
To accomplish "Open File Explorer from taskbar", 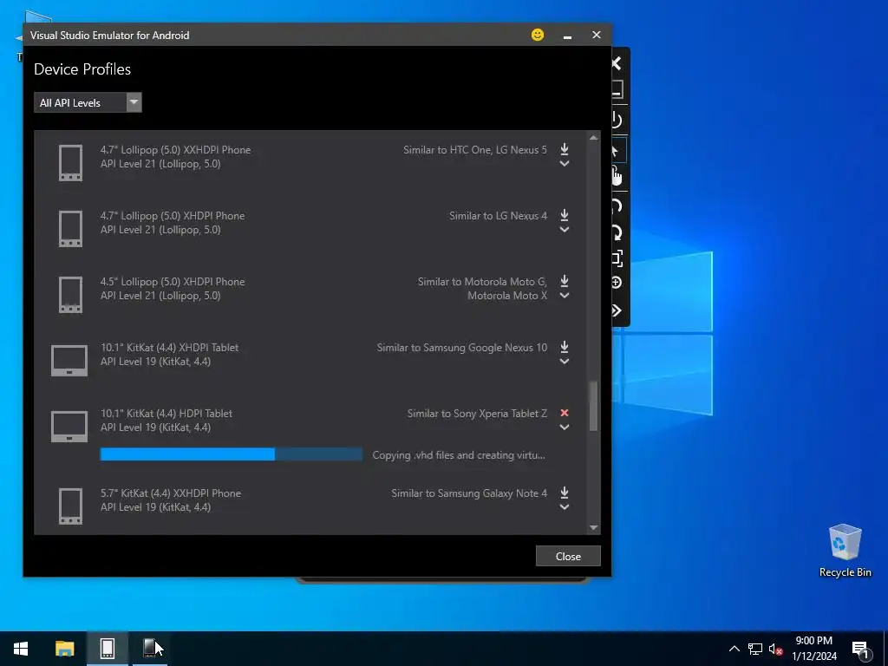I will coord(64,649).
